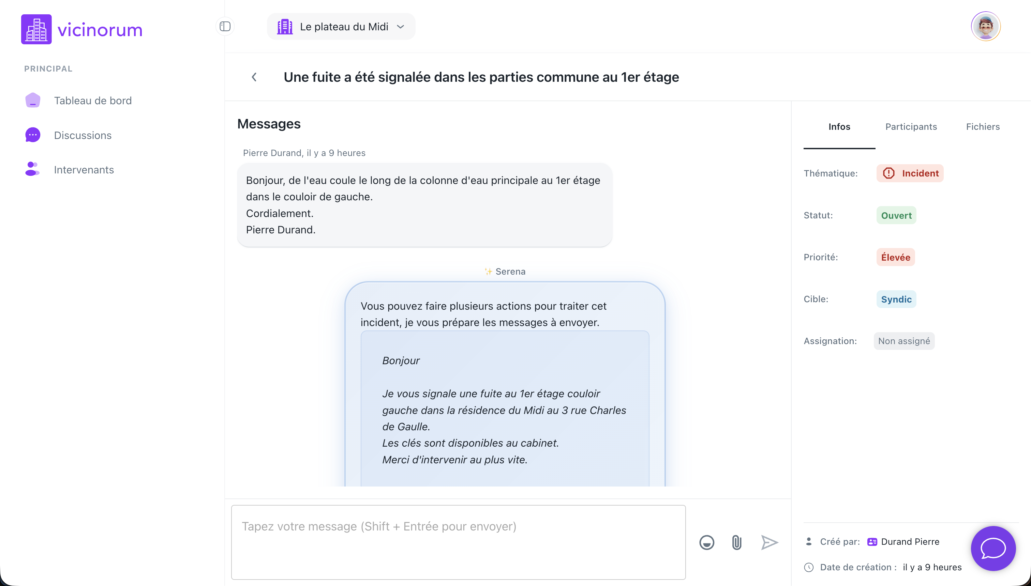Click the vicinorum logo

point(81,29)
